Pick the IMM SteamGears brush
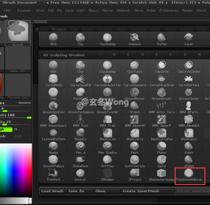210x205 pixels. pos(53,121)
